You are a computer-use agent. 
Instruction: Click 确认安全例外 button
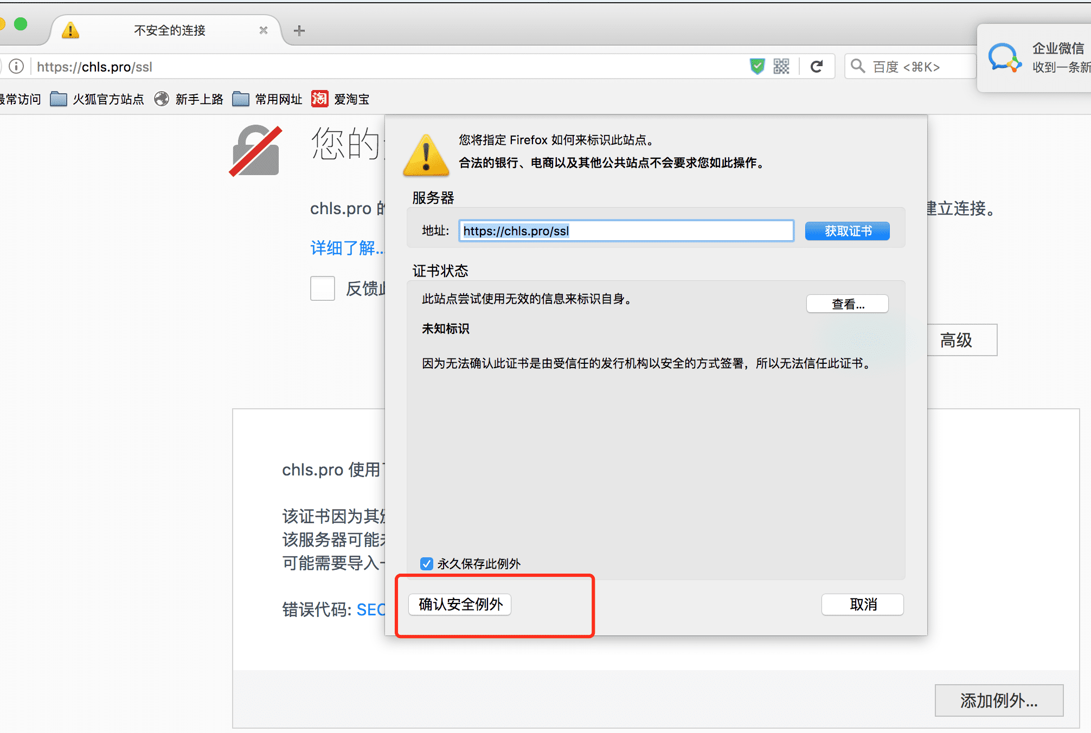[x=460, y=604]
